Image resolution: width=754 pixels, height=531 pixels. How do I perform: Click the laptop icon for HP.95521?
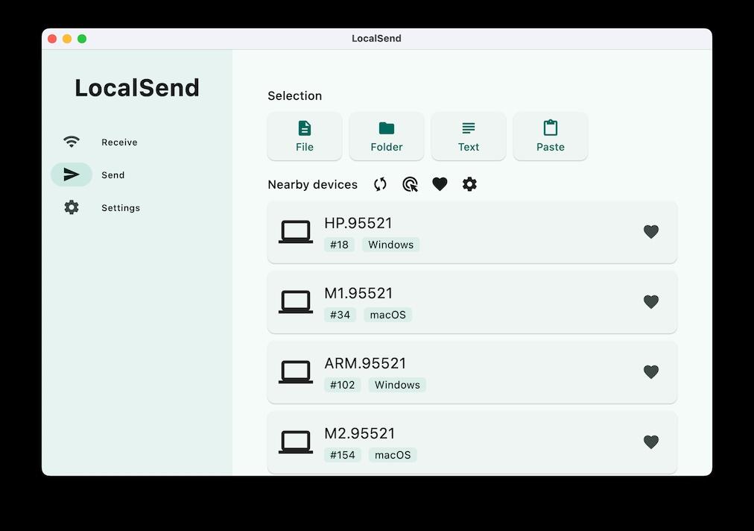[296, 232]
